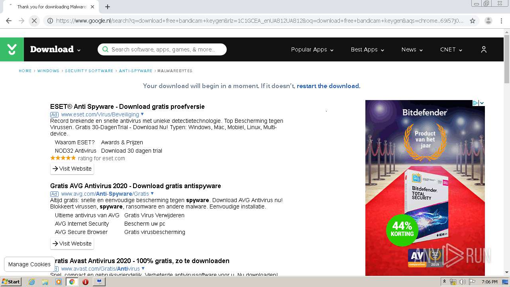
Task: Click the page vertical scrollbar thumb
Action: 507,59
